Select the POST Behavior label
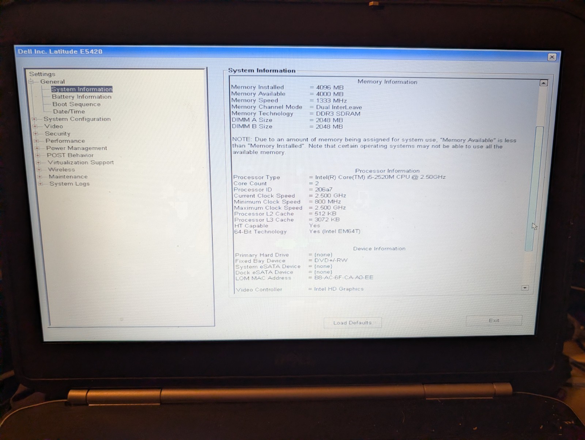 click(70, 155)
